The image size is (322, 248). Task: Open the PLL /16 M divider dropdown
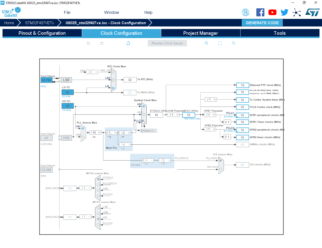[x=95, y=132]
